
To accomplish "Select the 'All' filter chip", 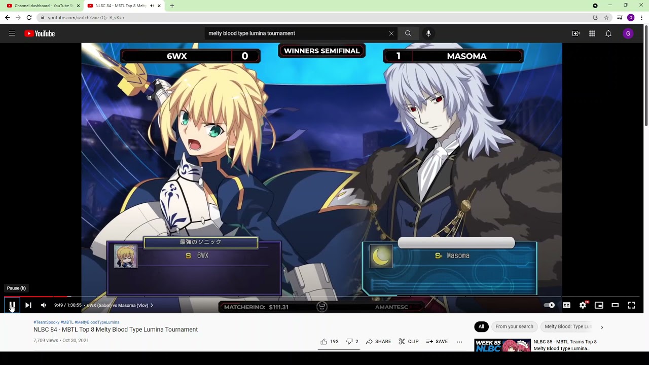I will tap(481, 326).
